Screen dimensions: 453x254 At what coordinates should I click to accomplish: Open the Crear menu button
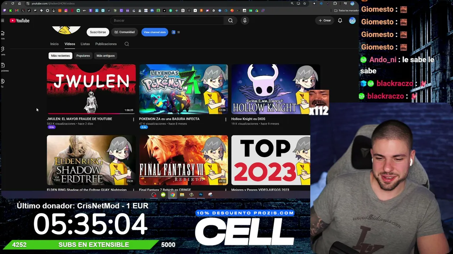[325, 20]
